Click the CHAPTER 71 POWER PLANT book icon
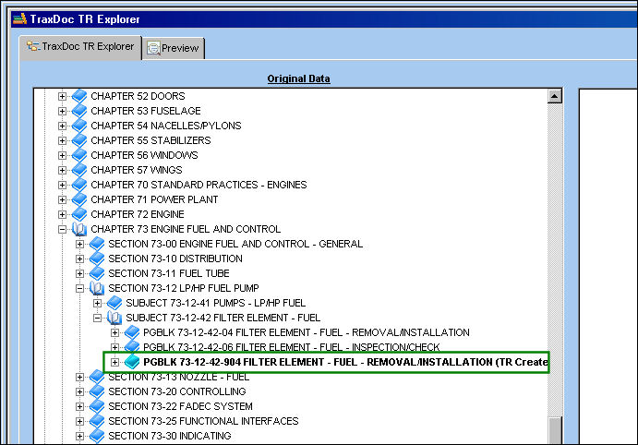 [x=79, y=199]
